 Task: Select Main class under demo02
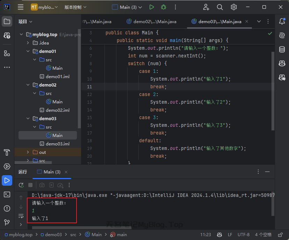(x=55, y=102)
